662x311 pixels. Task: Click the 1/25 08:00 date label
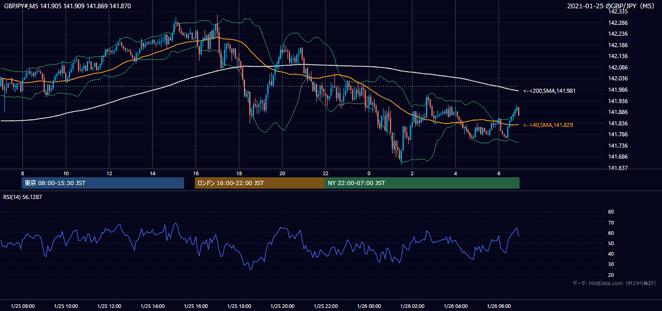(x=22, y=306)
